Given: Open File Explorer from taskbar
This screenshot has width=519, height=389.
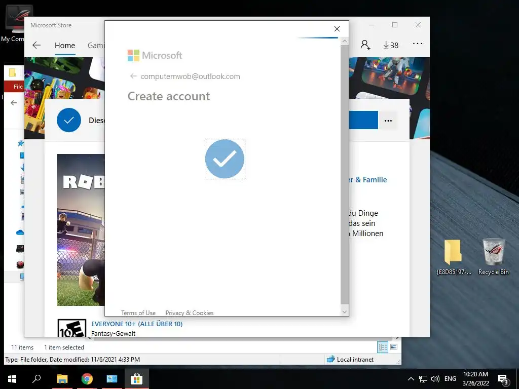Looking at the screenshot, I should (x=62, y=379).
